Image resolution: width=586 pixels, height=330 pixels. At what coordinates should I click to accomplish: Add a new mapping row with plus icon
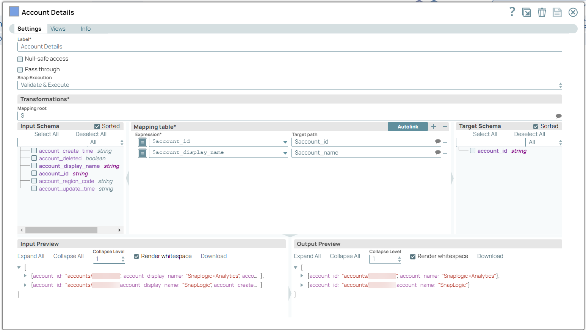(433, 127)
